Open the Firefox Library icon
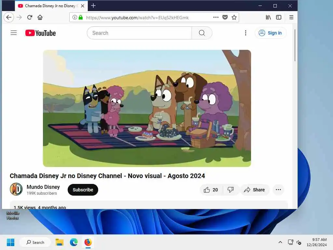Image resolution: width=333 pixels, height=250 pixels. tap(268, 17)
